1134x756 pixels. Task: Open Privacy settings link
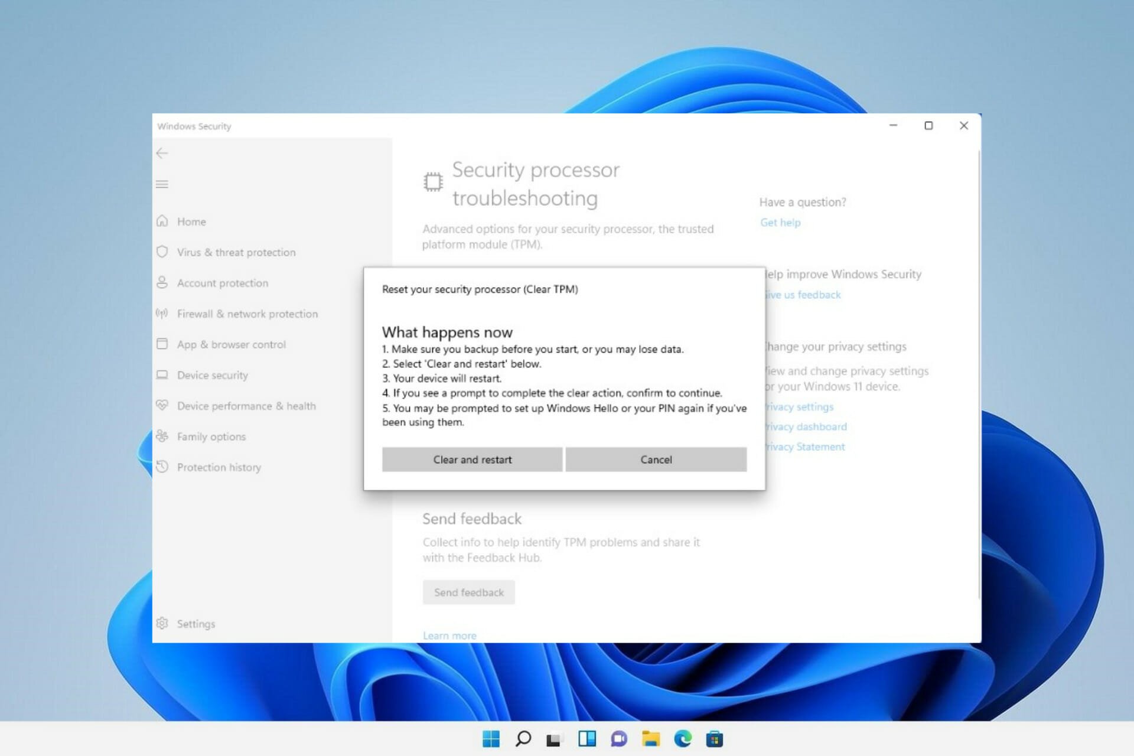(x=799, y=407)
